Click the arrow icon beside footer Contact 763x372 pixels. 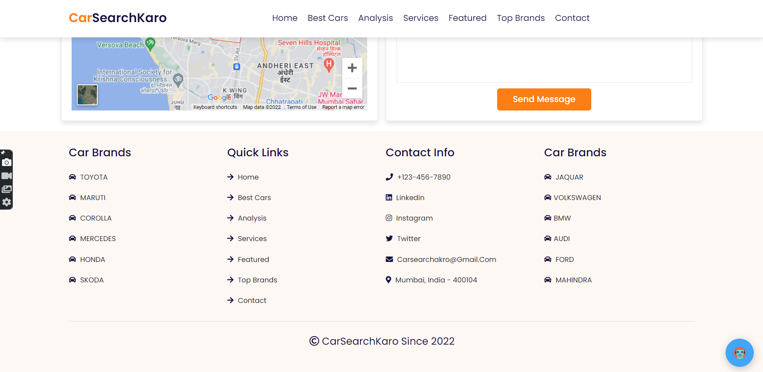230,300
